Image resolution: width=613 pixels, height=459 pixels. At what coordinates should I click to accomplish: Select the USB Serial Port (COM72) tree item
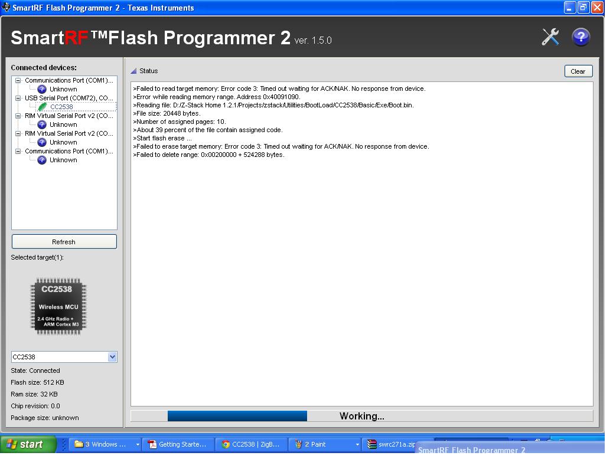(x=70, y=99)
